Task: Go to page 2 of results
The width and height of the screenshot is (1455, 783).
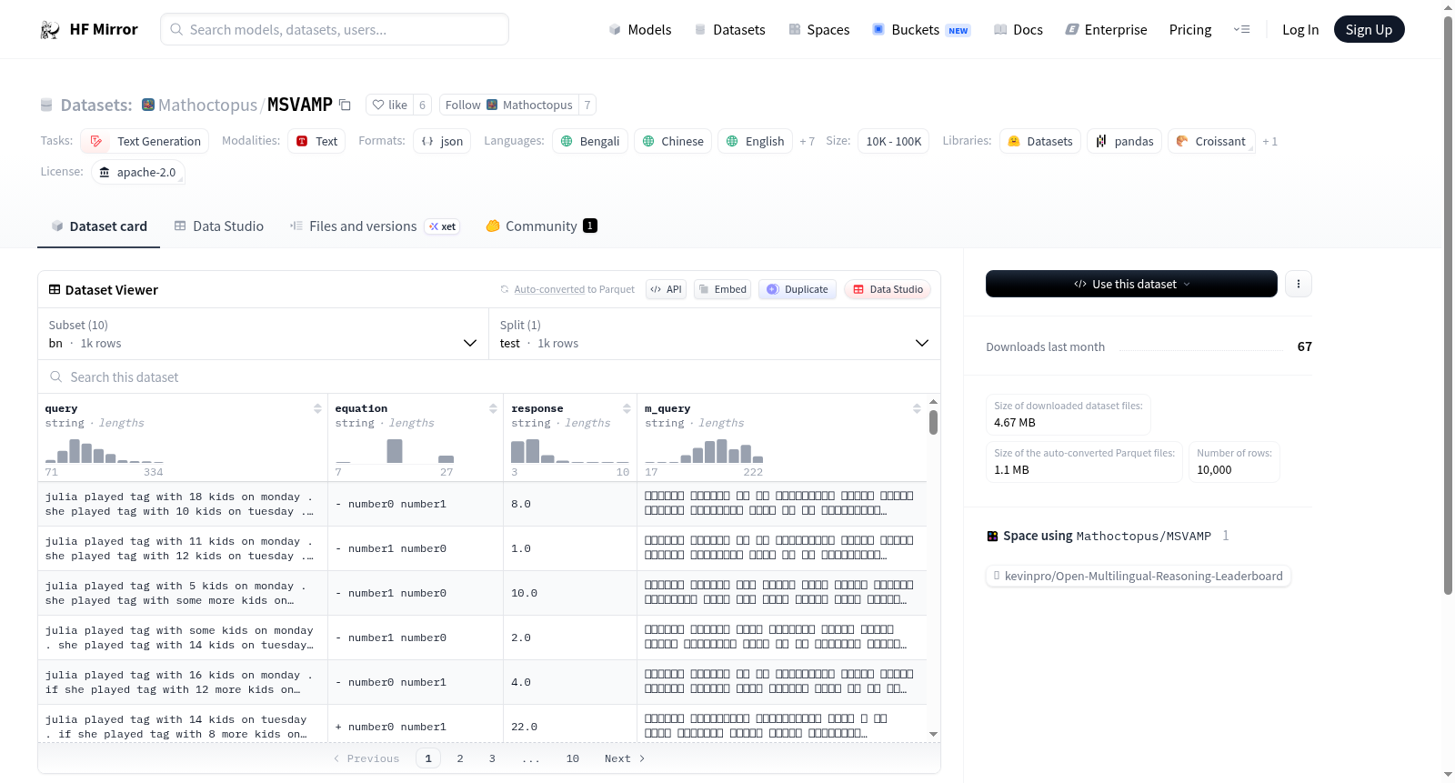Action: [460, 758]
